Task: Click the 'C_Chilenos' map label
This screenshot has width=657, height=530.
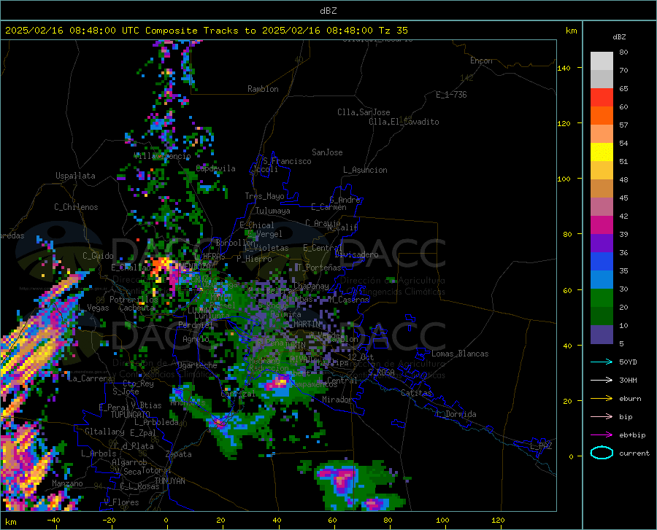Action: (76, 207)
